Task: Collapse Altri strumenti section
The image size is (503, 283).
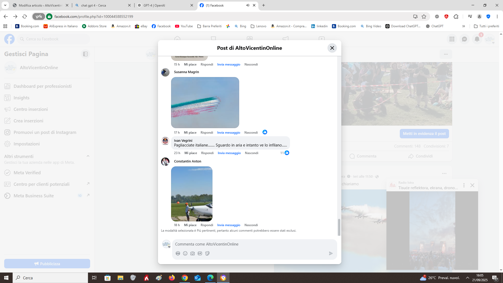Action: [88, 156]
